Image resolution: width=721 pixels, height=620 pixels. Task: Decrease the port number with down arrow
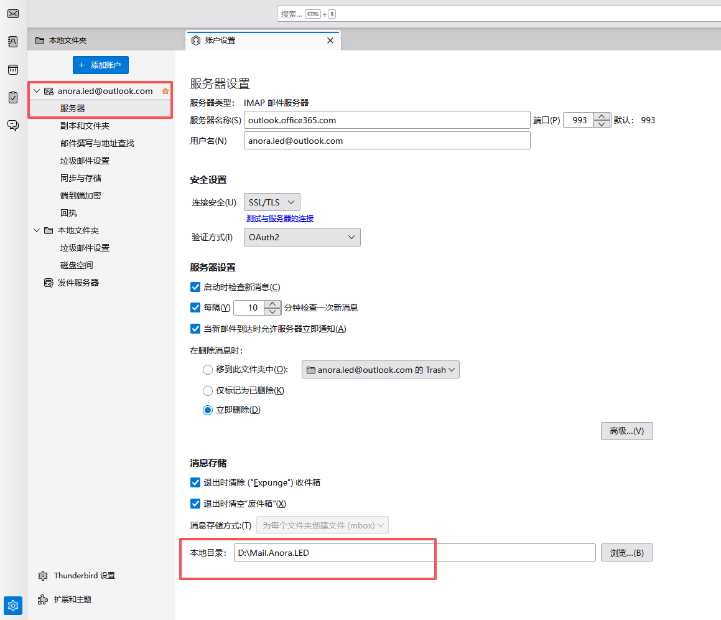[x=602, y=124]
